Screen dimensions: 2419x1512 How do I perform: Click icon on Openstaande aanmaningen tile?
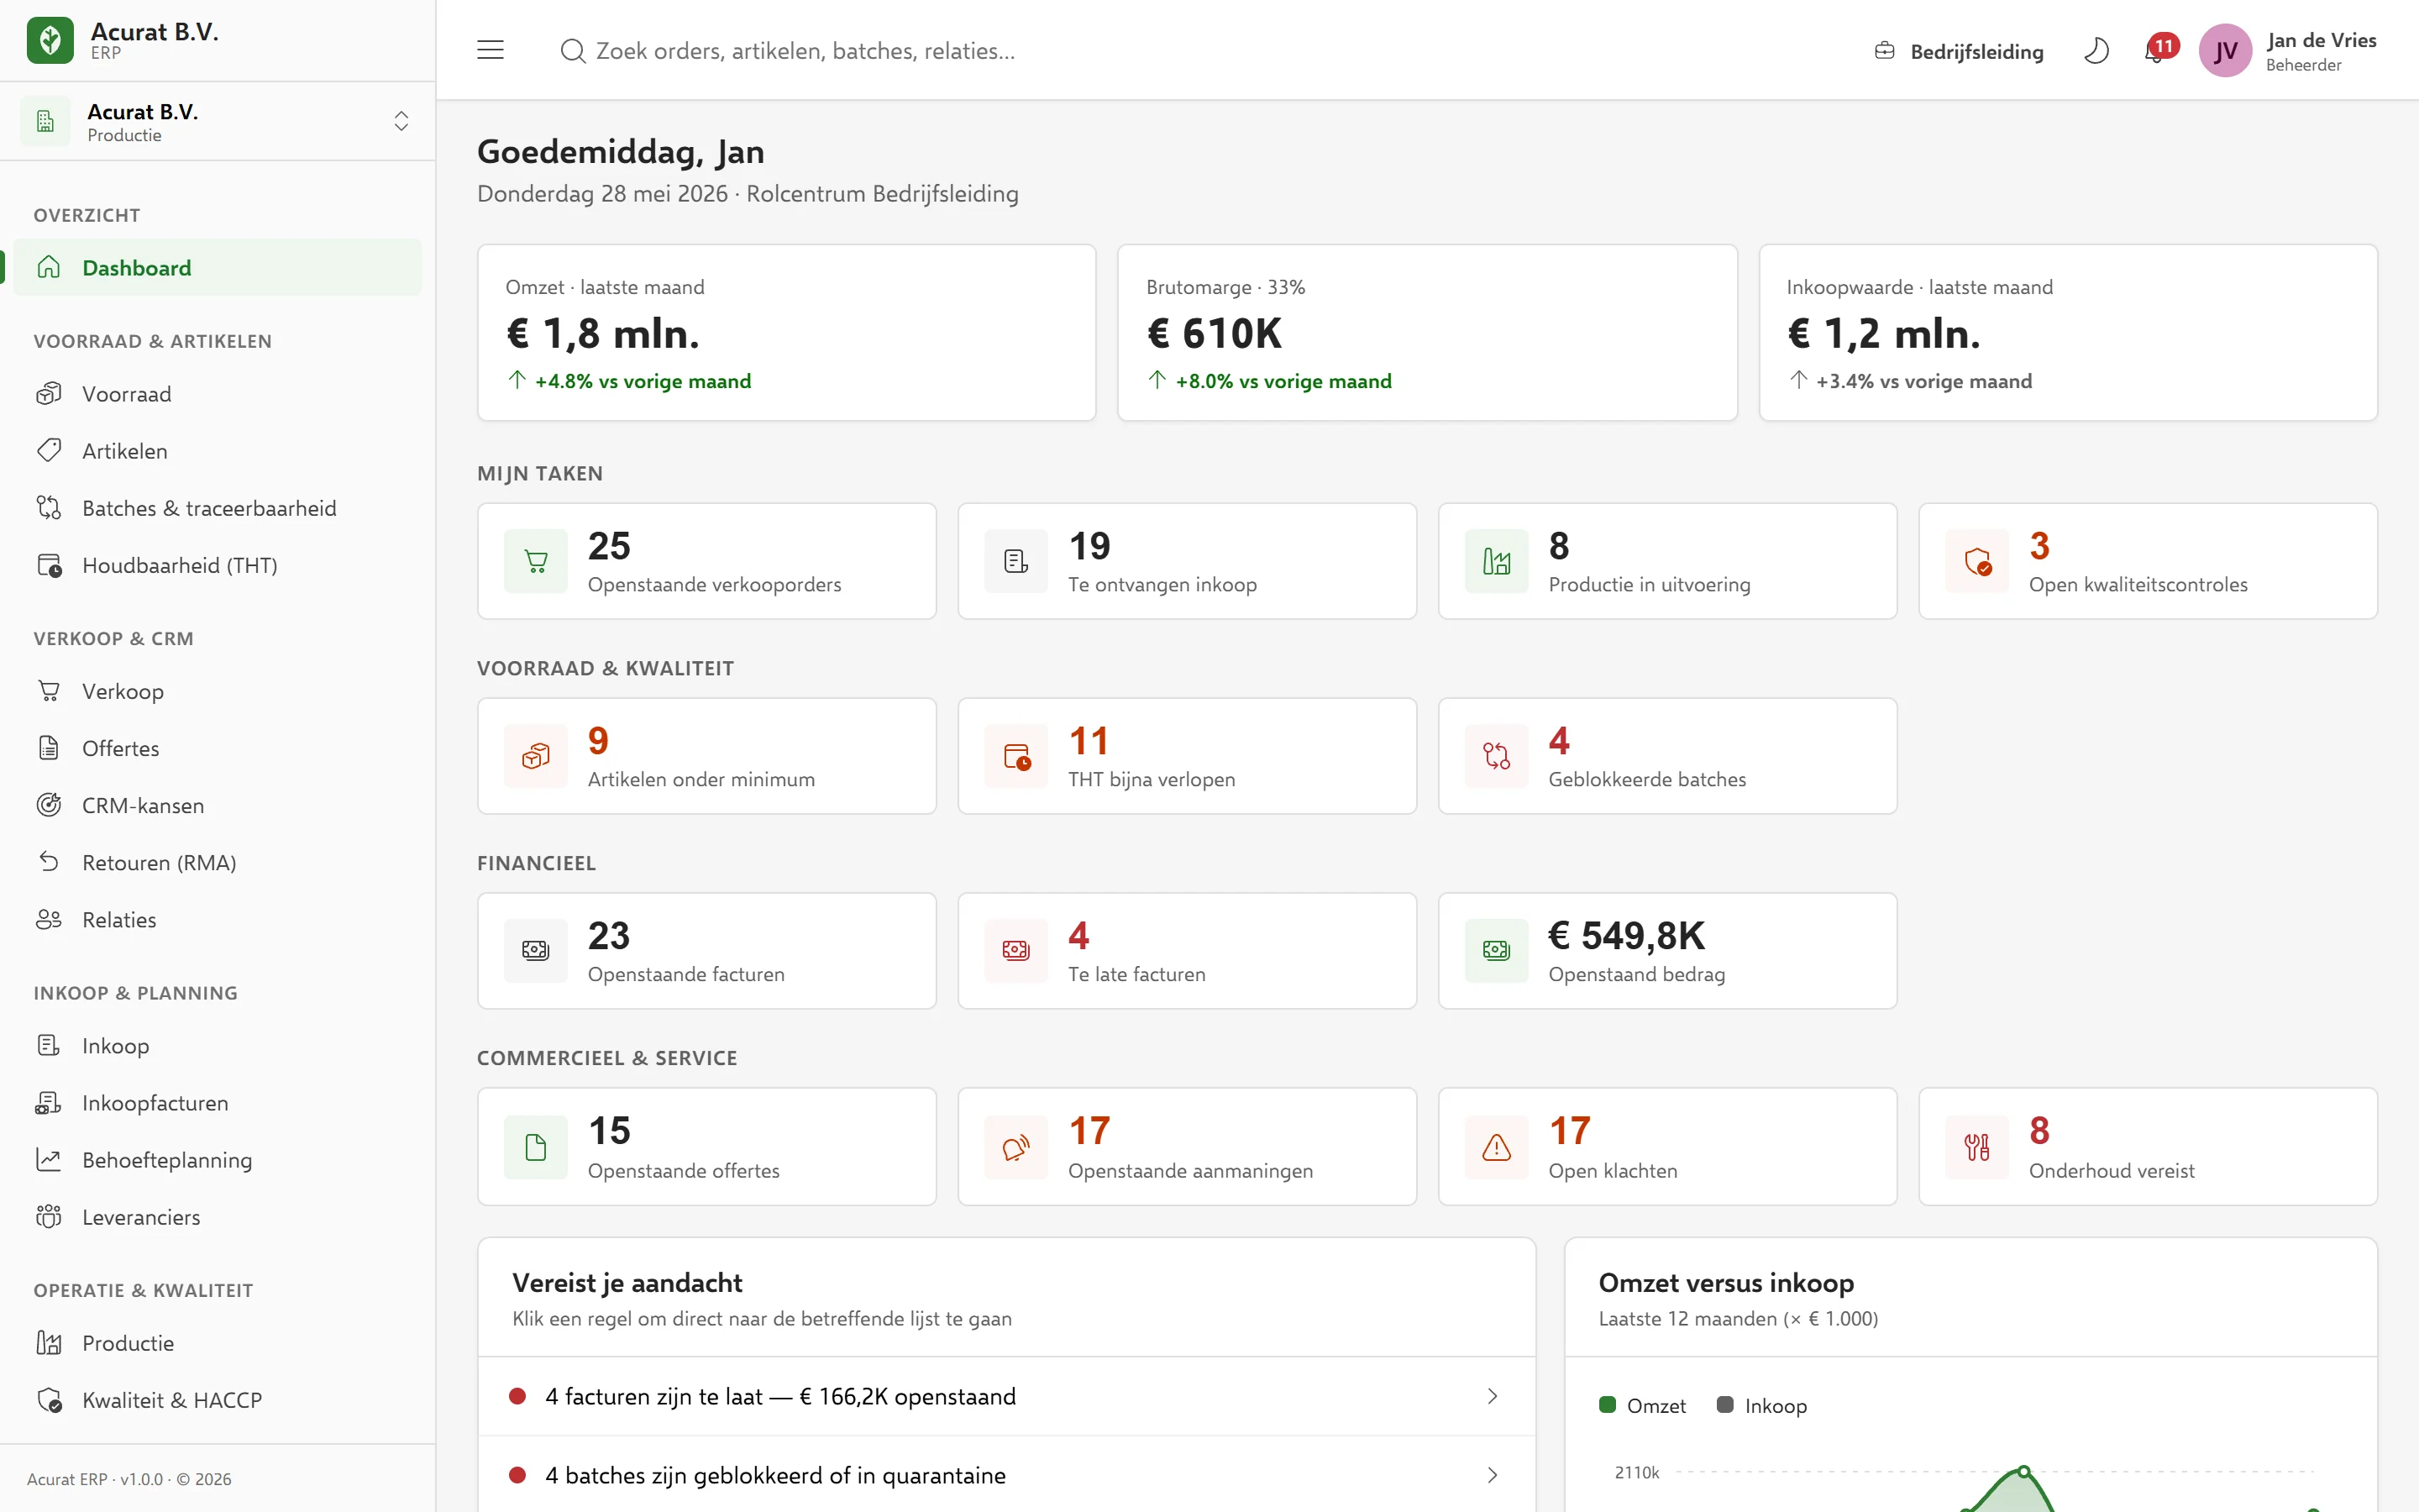1015,1147
